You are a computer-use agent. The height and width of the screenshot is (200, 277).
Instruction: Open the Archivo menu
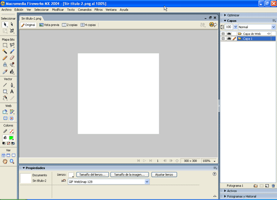click(7, 9)
